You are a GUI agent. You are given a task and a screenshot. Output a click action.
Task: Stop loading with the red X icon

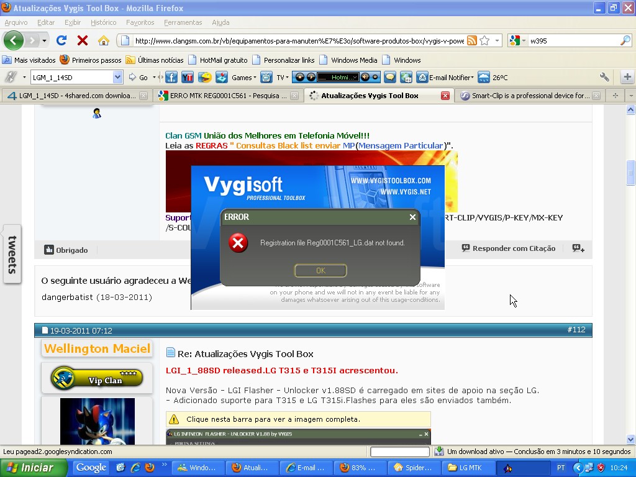83,40
